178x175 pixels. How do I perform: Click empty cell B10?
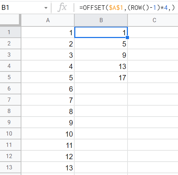[x=101, y=133]
